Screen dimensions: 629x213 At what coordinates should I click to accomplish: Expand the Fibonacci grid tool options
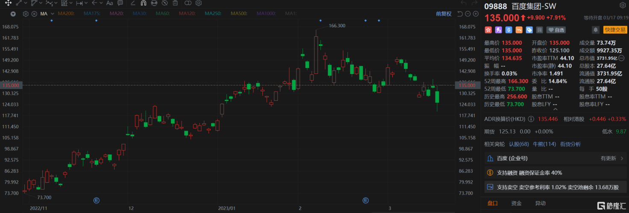[71, 3]
